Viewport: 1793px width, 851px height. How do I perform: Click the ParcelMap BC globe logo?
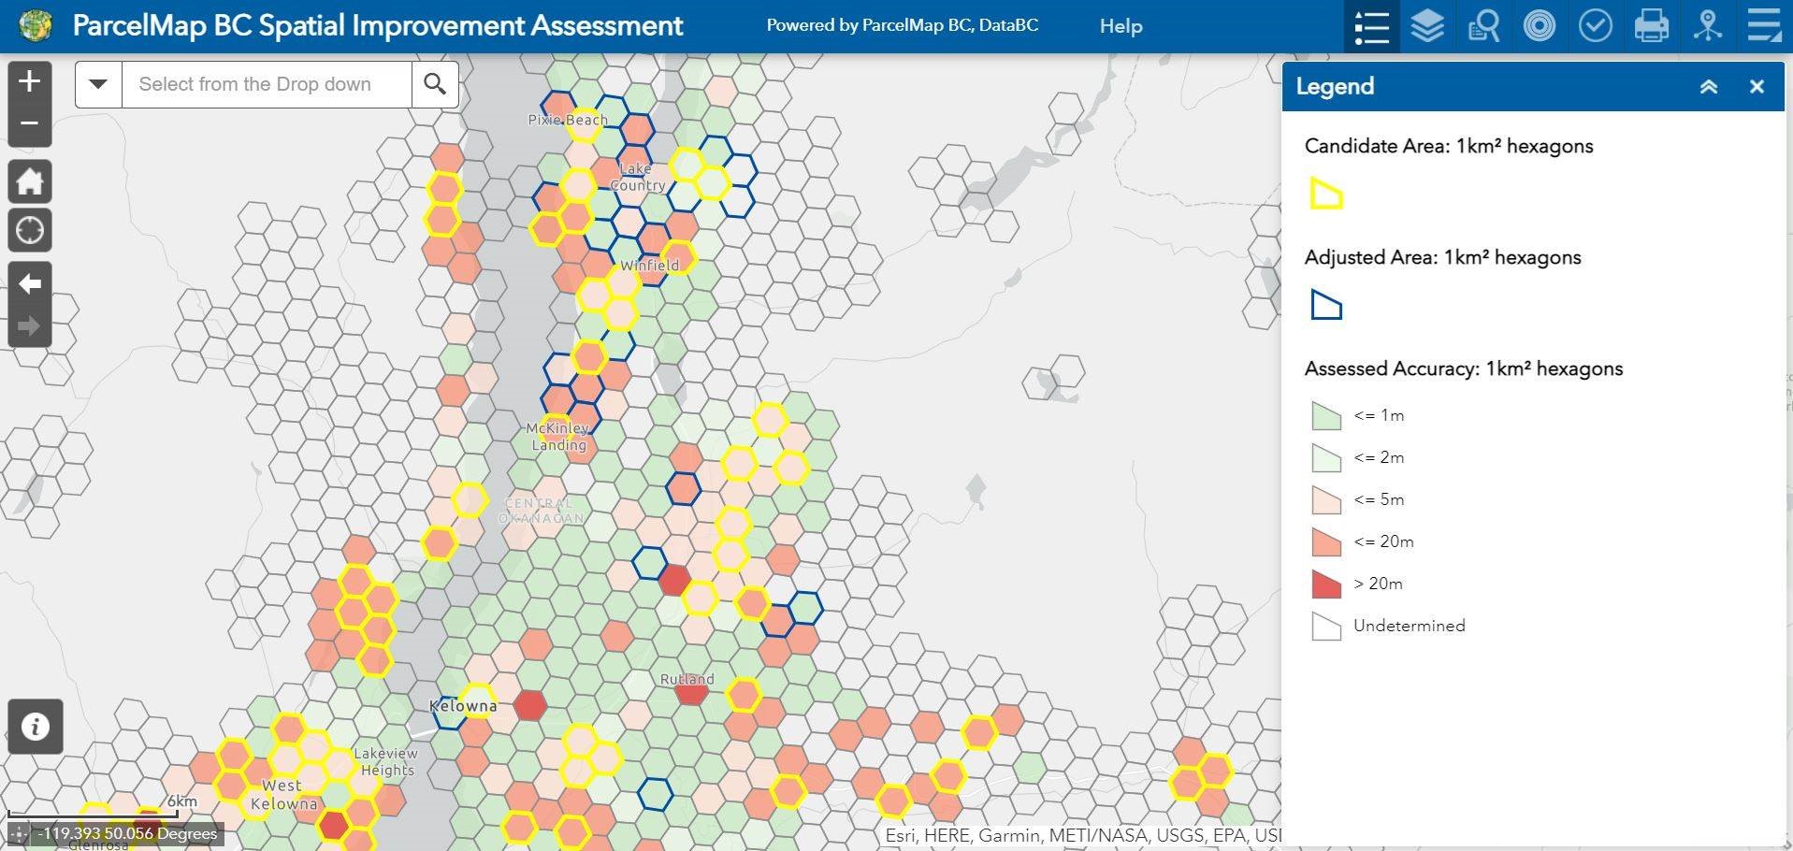coord(36,26)
